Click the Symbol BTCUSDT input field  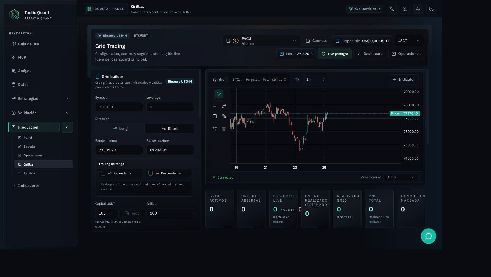click(119, 107)
